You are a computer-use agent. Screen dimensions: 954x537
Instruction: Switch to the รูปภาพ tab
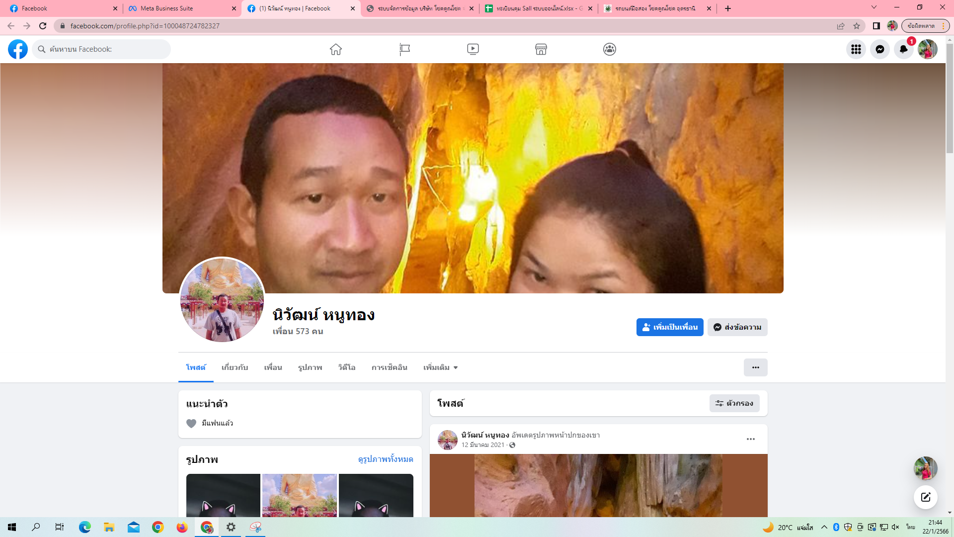click(x=310, y=367)
